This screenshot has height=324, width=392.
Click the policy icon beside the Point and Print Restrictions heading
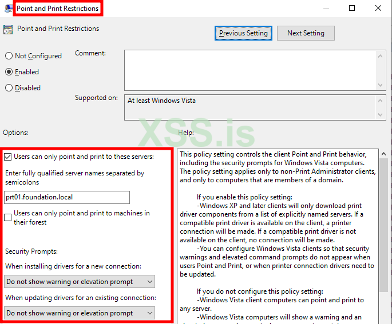(8, 30)
